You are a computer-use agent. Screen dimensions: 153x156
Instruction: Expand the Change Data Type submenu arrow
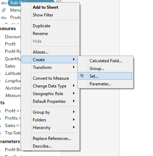click(x=74, y=86)
